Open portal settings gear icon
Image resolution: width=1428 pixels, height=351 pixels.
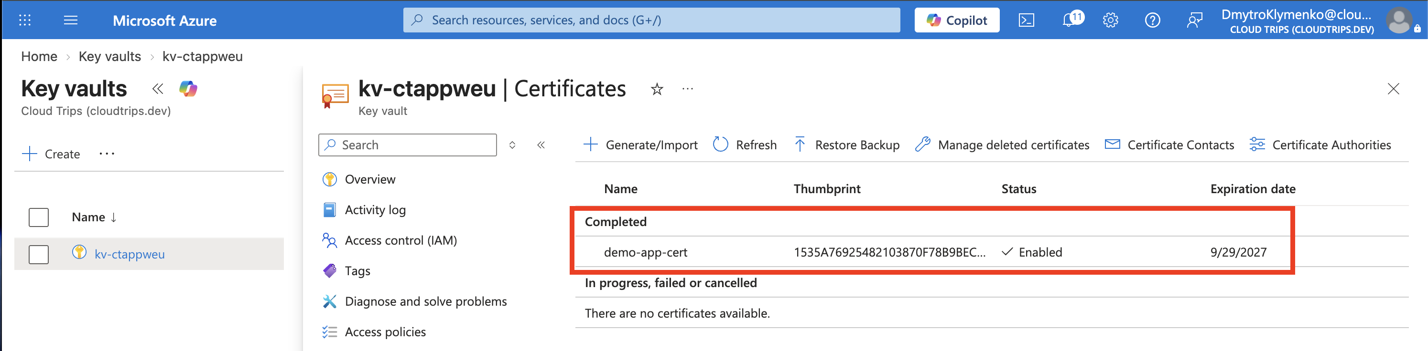pos(1110,21)
